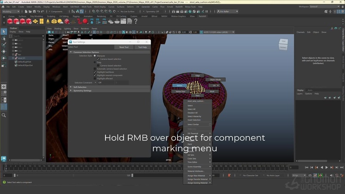
Task: Select the arrow Select tool in toolbox
Action: (4, 32)
